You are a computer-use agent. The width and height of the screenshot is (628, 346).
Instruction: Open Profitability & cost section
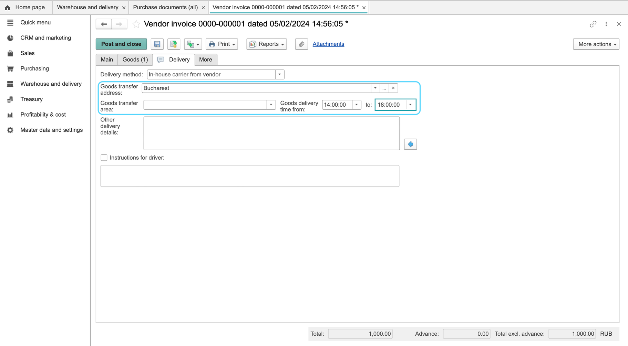43,115
